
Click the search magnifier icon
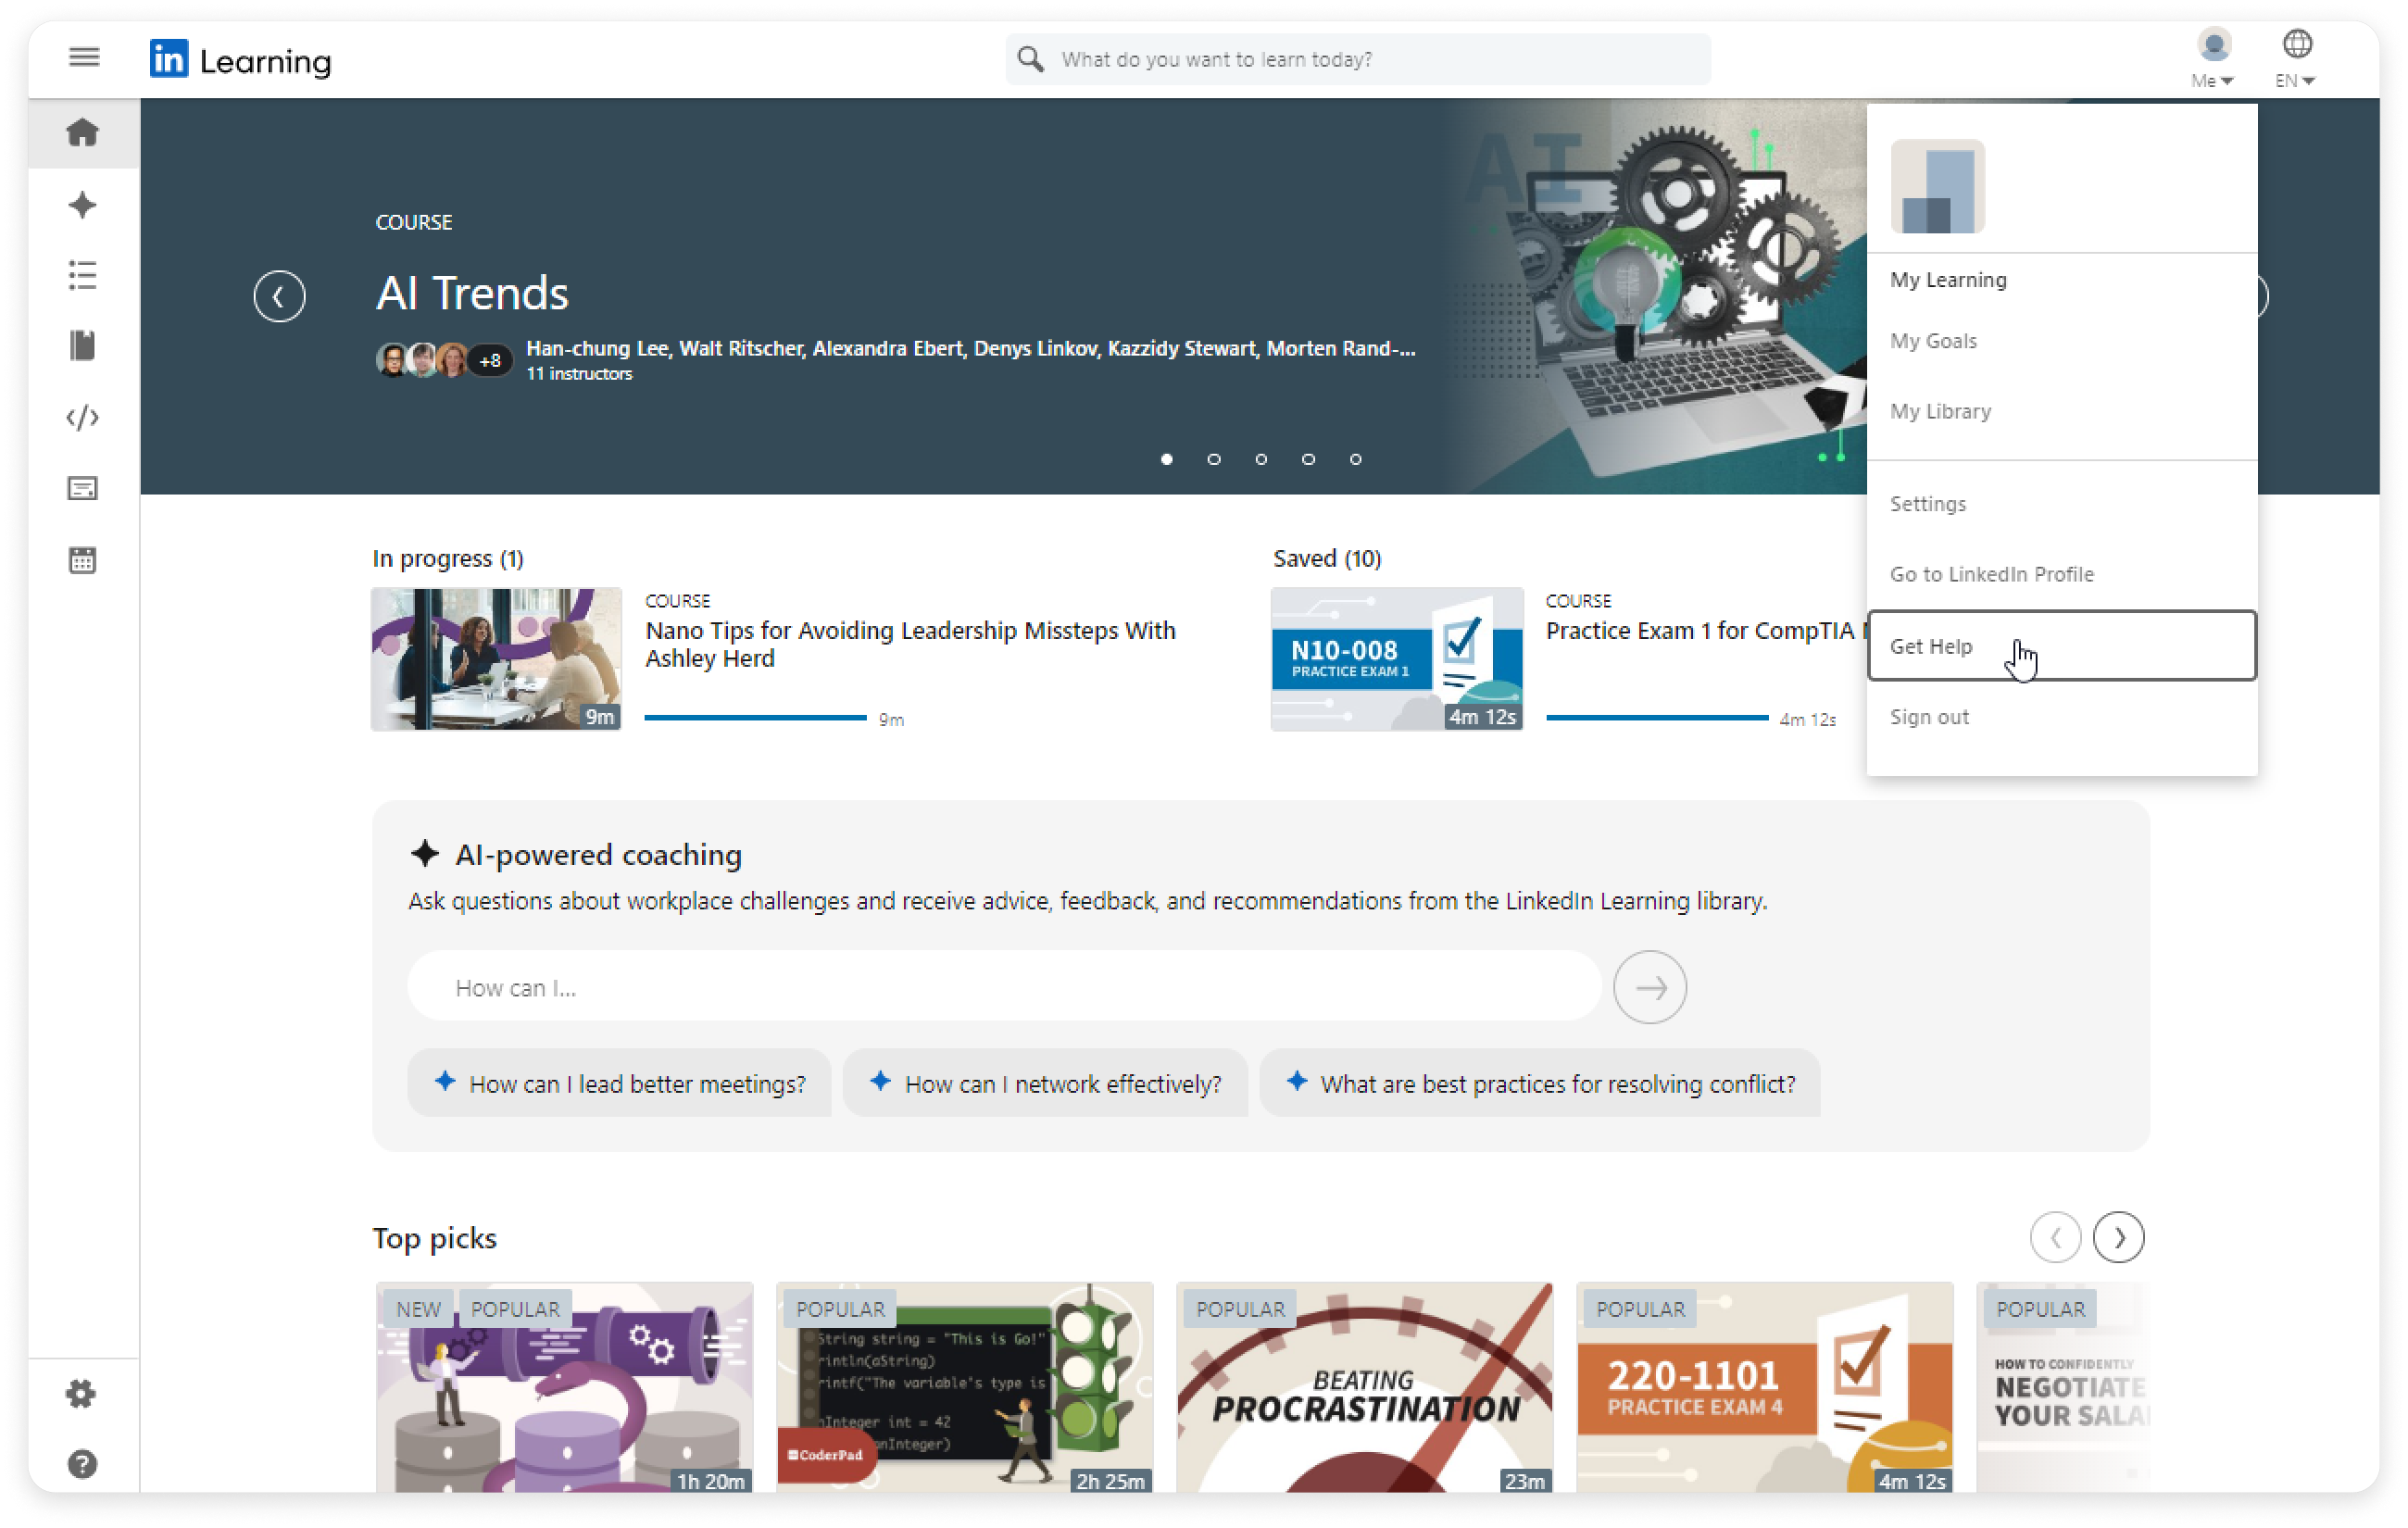click(x=1030, y=60)
